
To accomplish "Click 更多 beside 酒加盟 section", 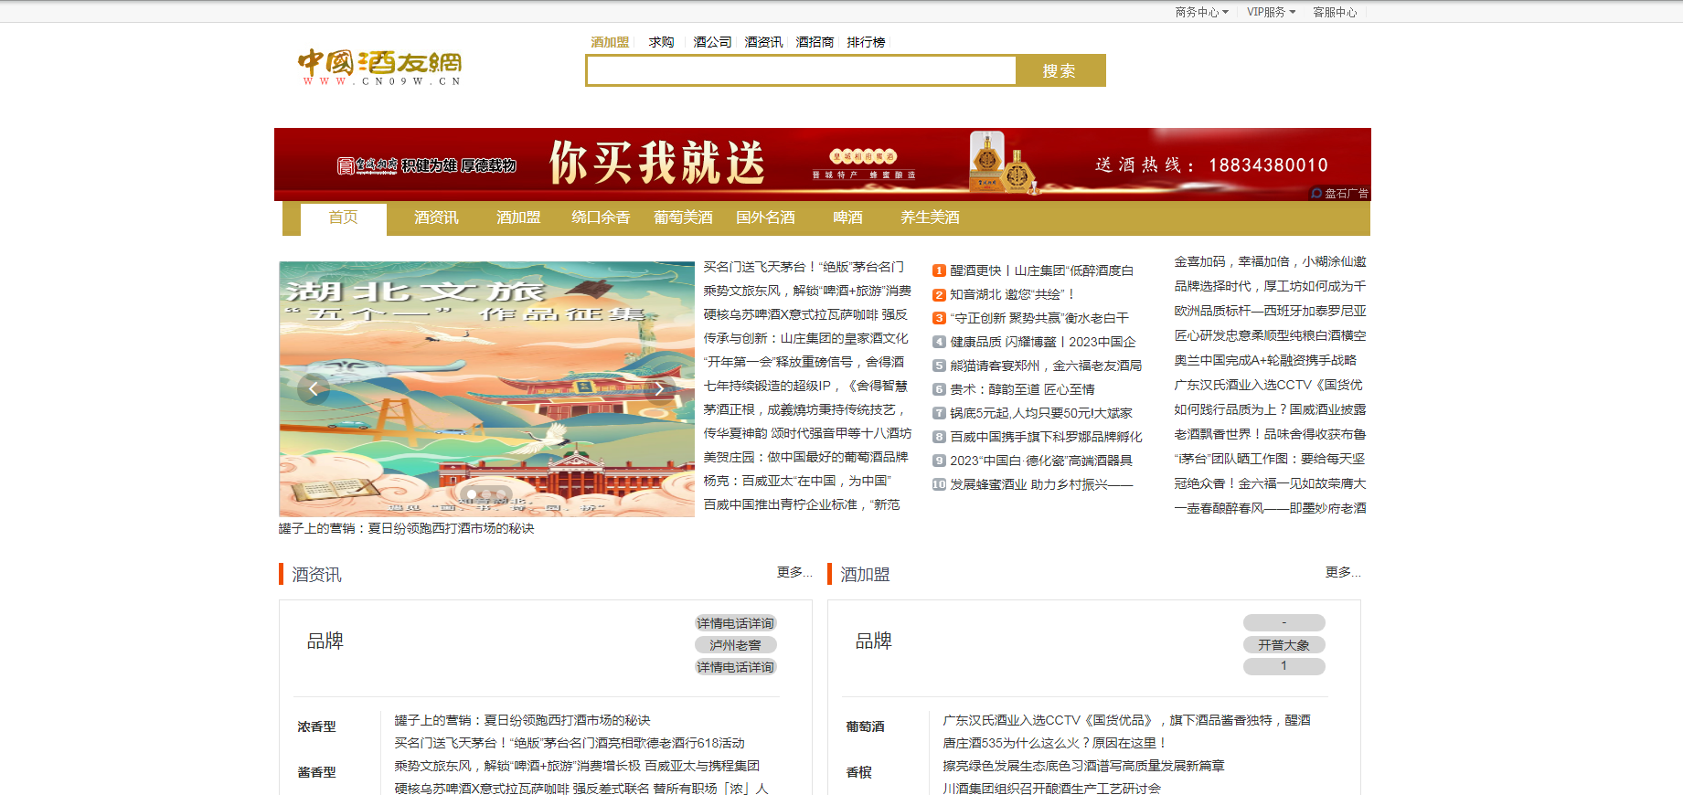I will tap(1343, 572).
